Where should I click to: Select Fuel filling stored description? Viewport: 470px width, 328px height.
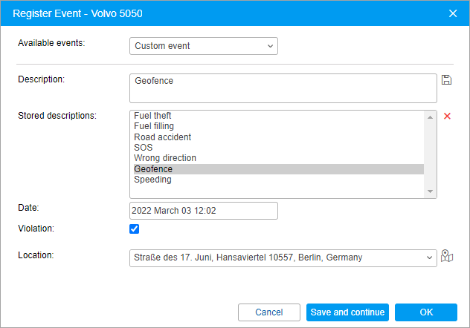tap(278, 126)
